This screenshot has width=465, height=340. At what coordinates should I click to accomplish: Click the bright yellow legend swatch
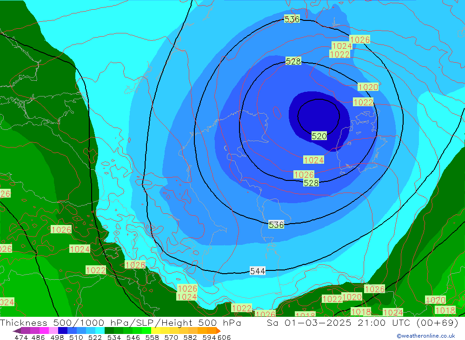tap(156, 331)
